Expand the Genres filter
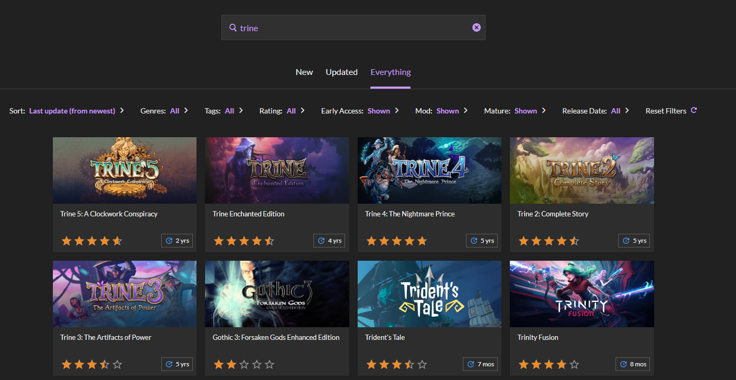Image resolution: width=736 pixels, height=380 pixels. click(165, 111)
